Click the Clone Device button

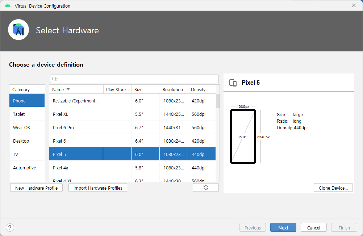tap(333, 188)
